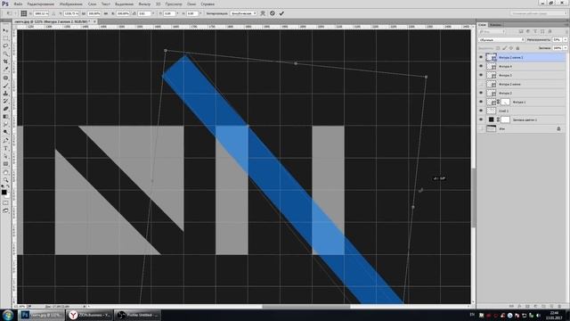Screen dimensions: 570x321
Task: Select the Zoom tool
Action: 5,180
